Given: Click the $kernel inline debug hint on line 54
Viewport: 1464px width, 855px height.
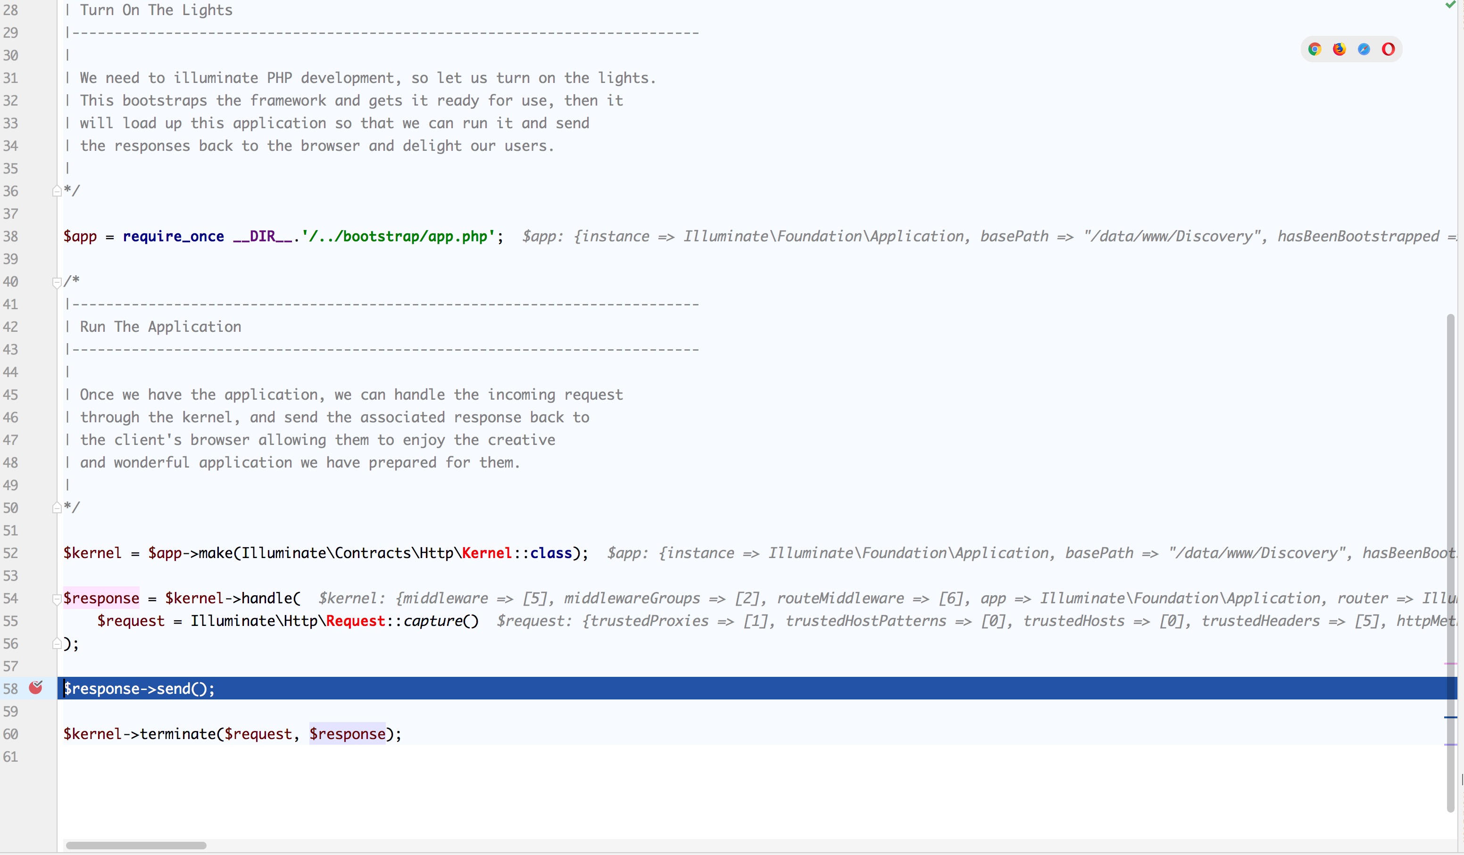Looking at the screenshot, I should [888, 598].
